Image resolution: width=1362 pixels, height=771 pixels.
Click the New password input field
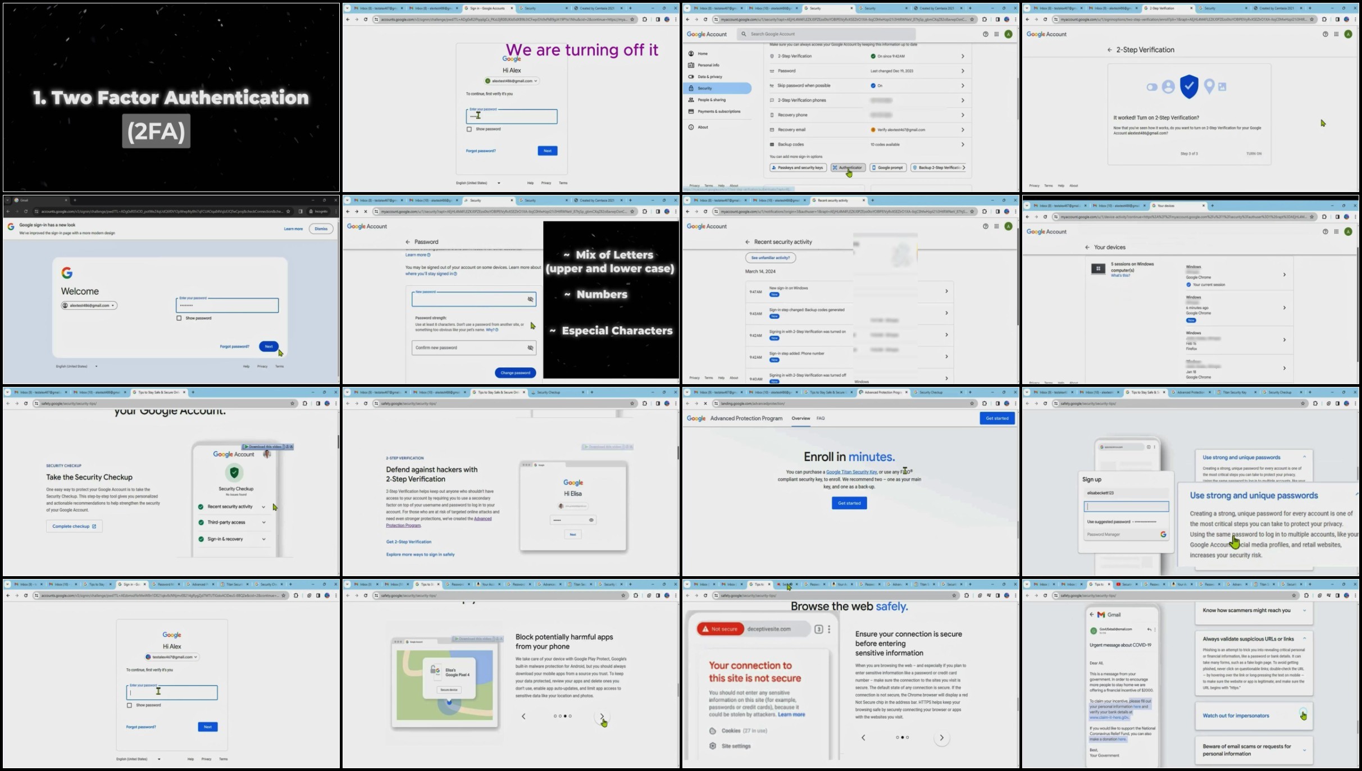click(x=473, y=299)
